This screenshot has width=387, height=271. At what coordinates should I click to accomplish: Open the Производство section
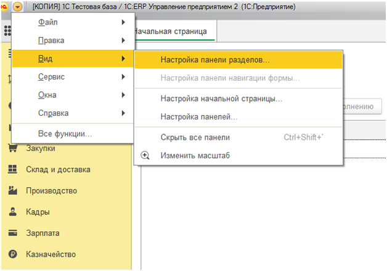[52, 191]
